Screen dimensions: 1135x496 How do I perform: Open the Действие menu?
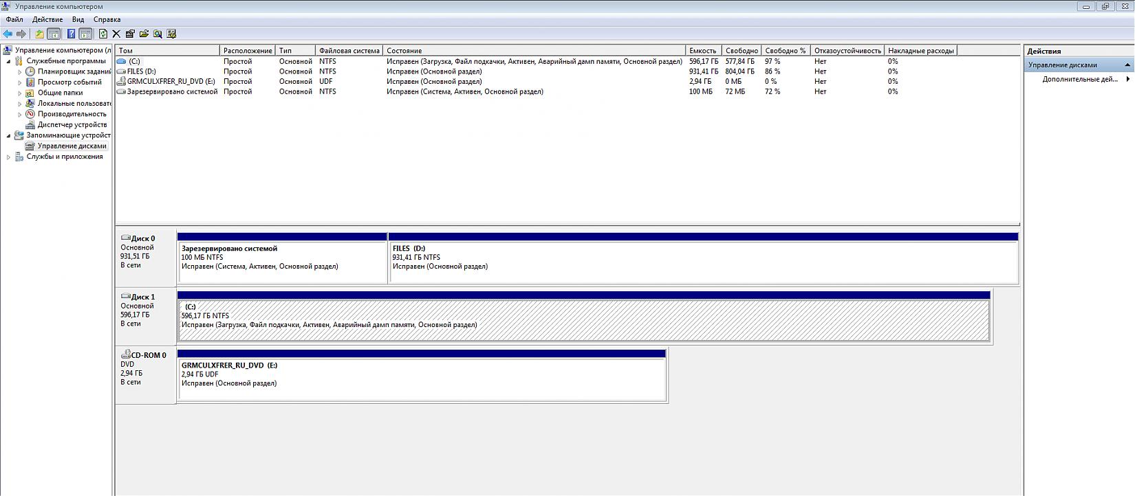coord(47,19)
